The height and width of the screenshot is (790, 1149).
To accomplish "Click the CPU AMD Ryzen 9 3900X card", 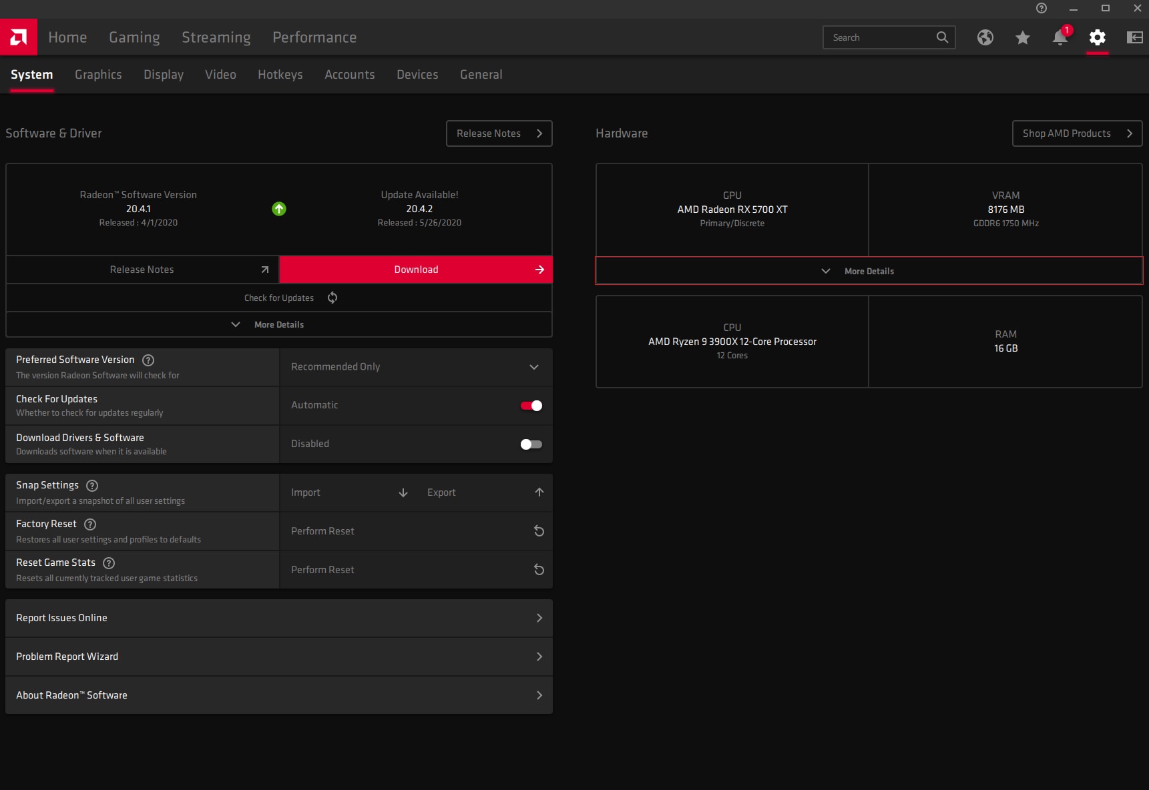I will (732, 342).
